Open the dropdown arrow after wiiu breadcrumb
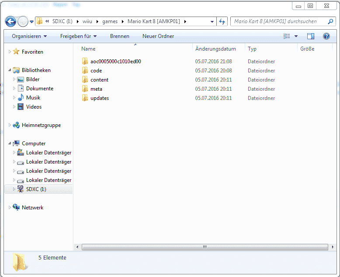This screenshot has height=277, width=340. [97, 22]
